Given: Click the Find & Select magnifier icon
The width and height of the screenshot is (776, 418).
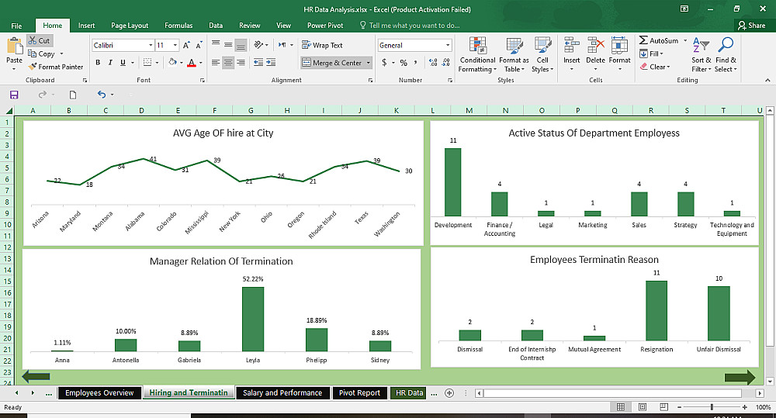Looking at the screenshot, I should pyautogui.click(x=726, y=47).
